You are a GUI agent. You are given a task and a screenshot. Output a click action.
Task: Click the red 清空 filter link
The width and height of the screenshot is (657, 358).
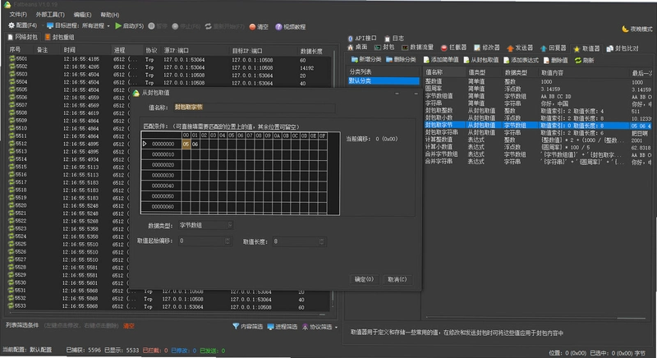pos(129,326)
